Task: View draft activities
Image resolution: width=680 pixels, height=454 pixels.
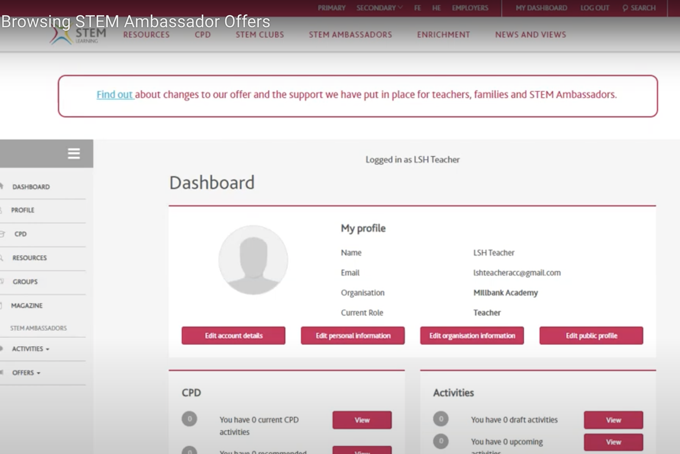Action: (613, 420)
